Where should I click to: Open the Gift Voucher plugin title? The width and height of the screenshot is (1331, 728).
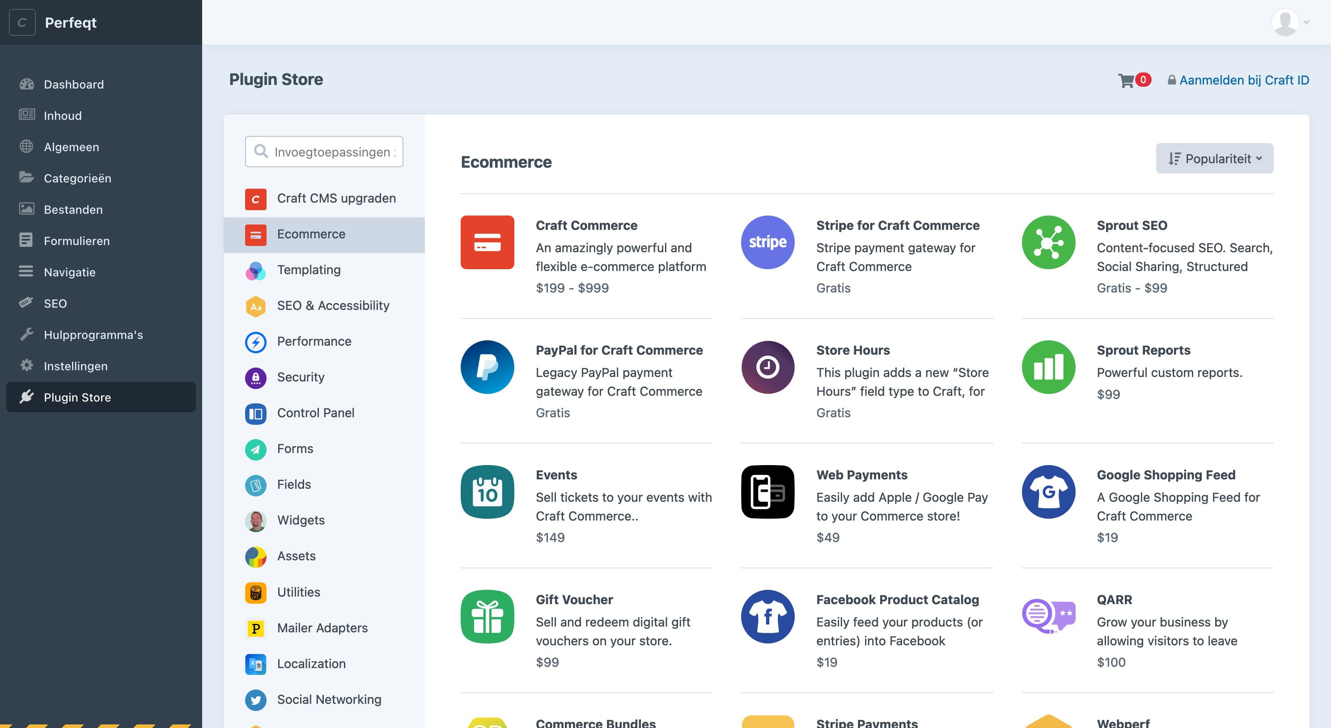coord(574,599)
